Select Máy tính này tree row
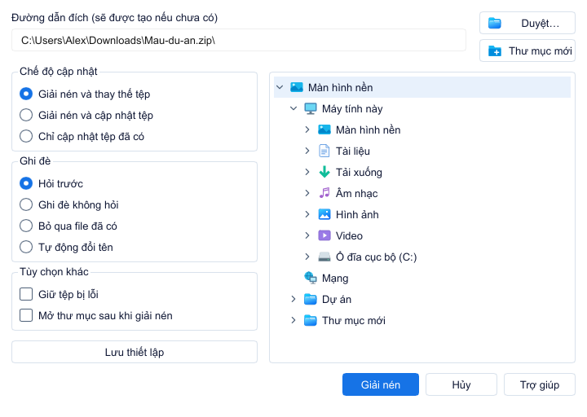The width and height of the screenshot is (587, 417). coord(422,109)
